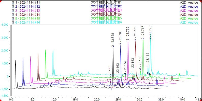The image size is (202, 101).
Task: Click the icon beside 2 - 20241114 #12
Action: (13, 6)
